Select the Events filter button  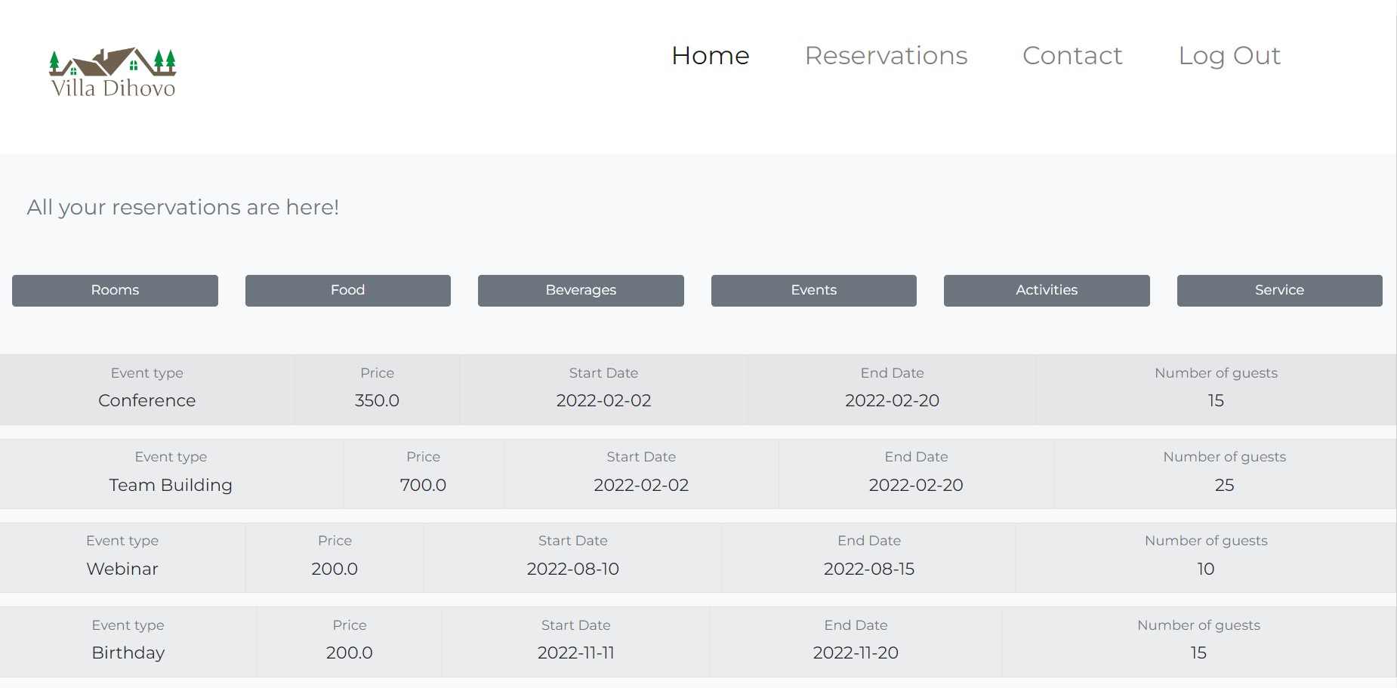pyautogui.click(x=813, y=291)
